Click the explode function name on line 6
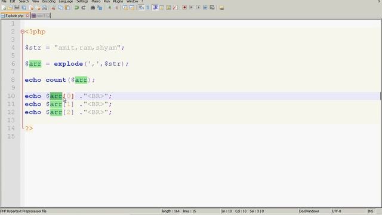This screenshot has width=382, height=215. pos(68,64)
